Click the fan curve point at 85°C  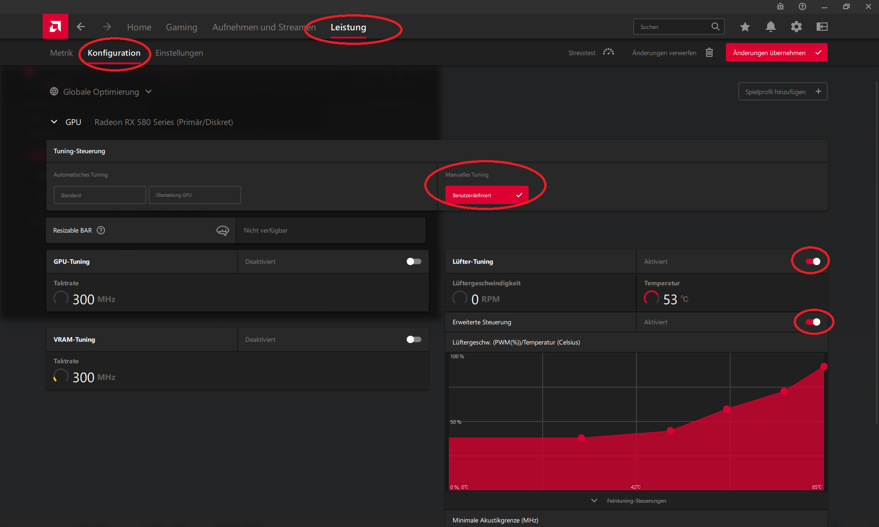(824, 366)
